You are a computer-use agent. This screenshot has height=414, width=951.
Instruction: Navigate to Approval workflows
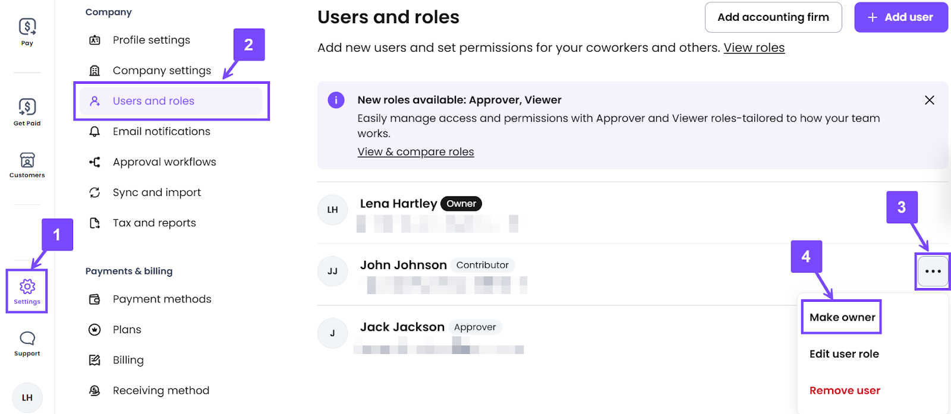click(x=164, y=162)
